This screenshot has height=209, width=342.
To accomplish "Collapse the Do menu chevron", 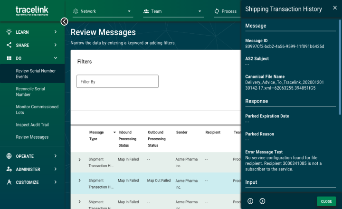I will (x=56, y=58).
